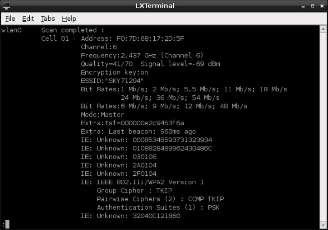This screenshot has height=230, width=328.
Task: Maximize the LXTerminal window
Action: tap(313, 6)
